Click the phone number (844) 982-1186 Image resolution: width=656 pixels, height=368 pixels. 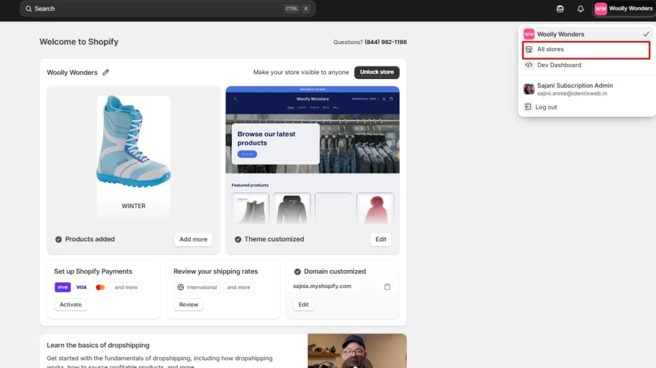click(385, 42)
